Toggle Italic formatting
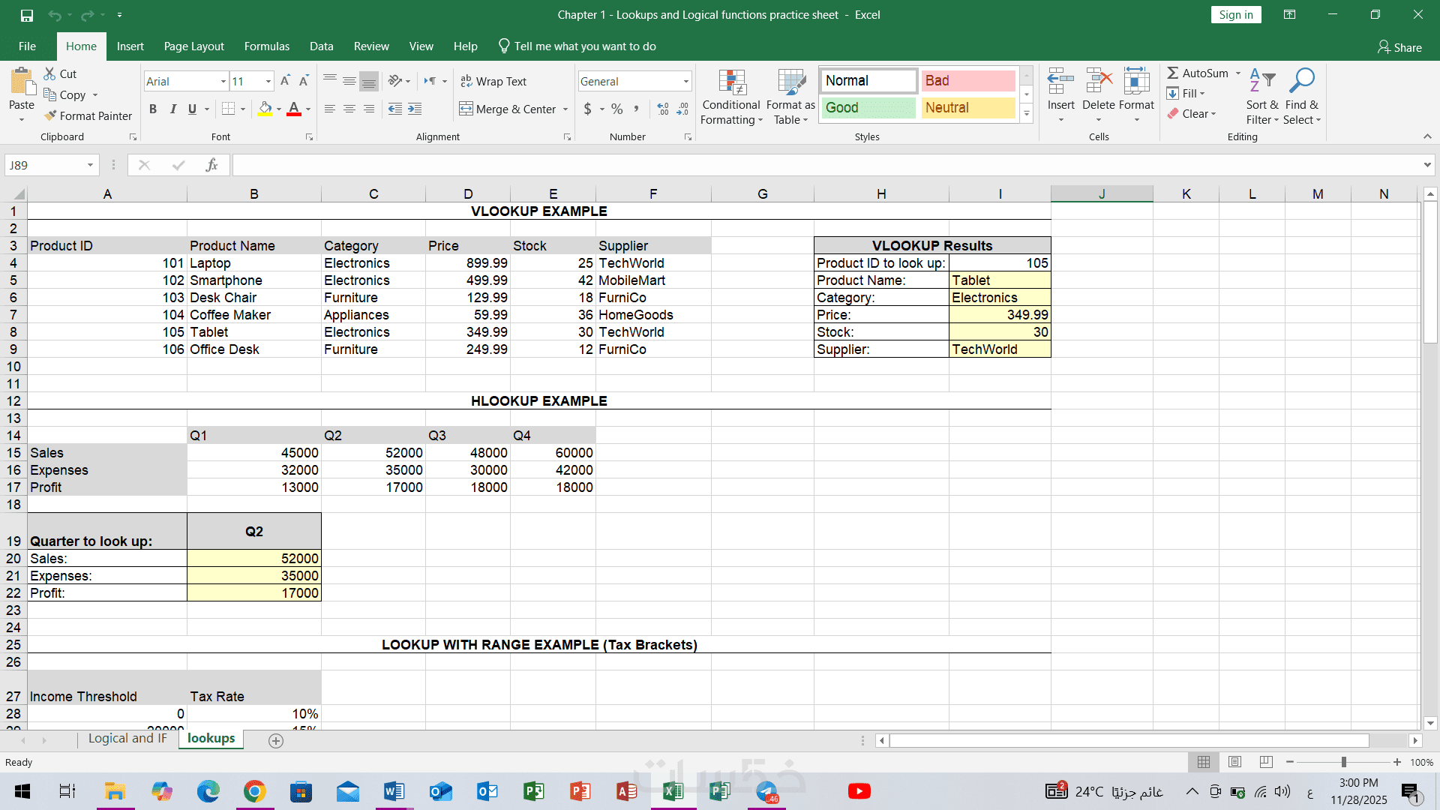The width and height of the screenshot is (1440, 810). point(172,109)
